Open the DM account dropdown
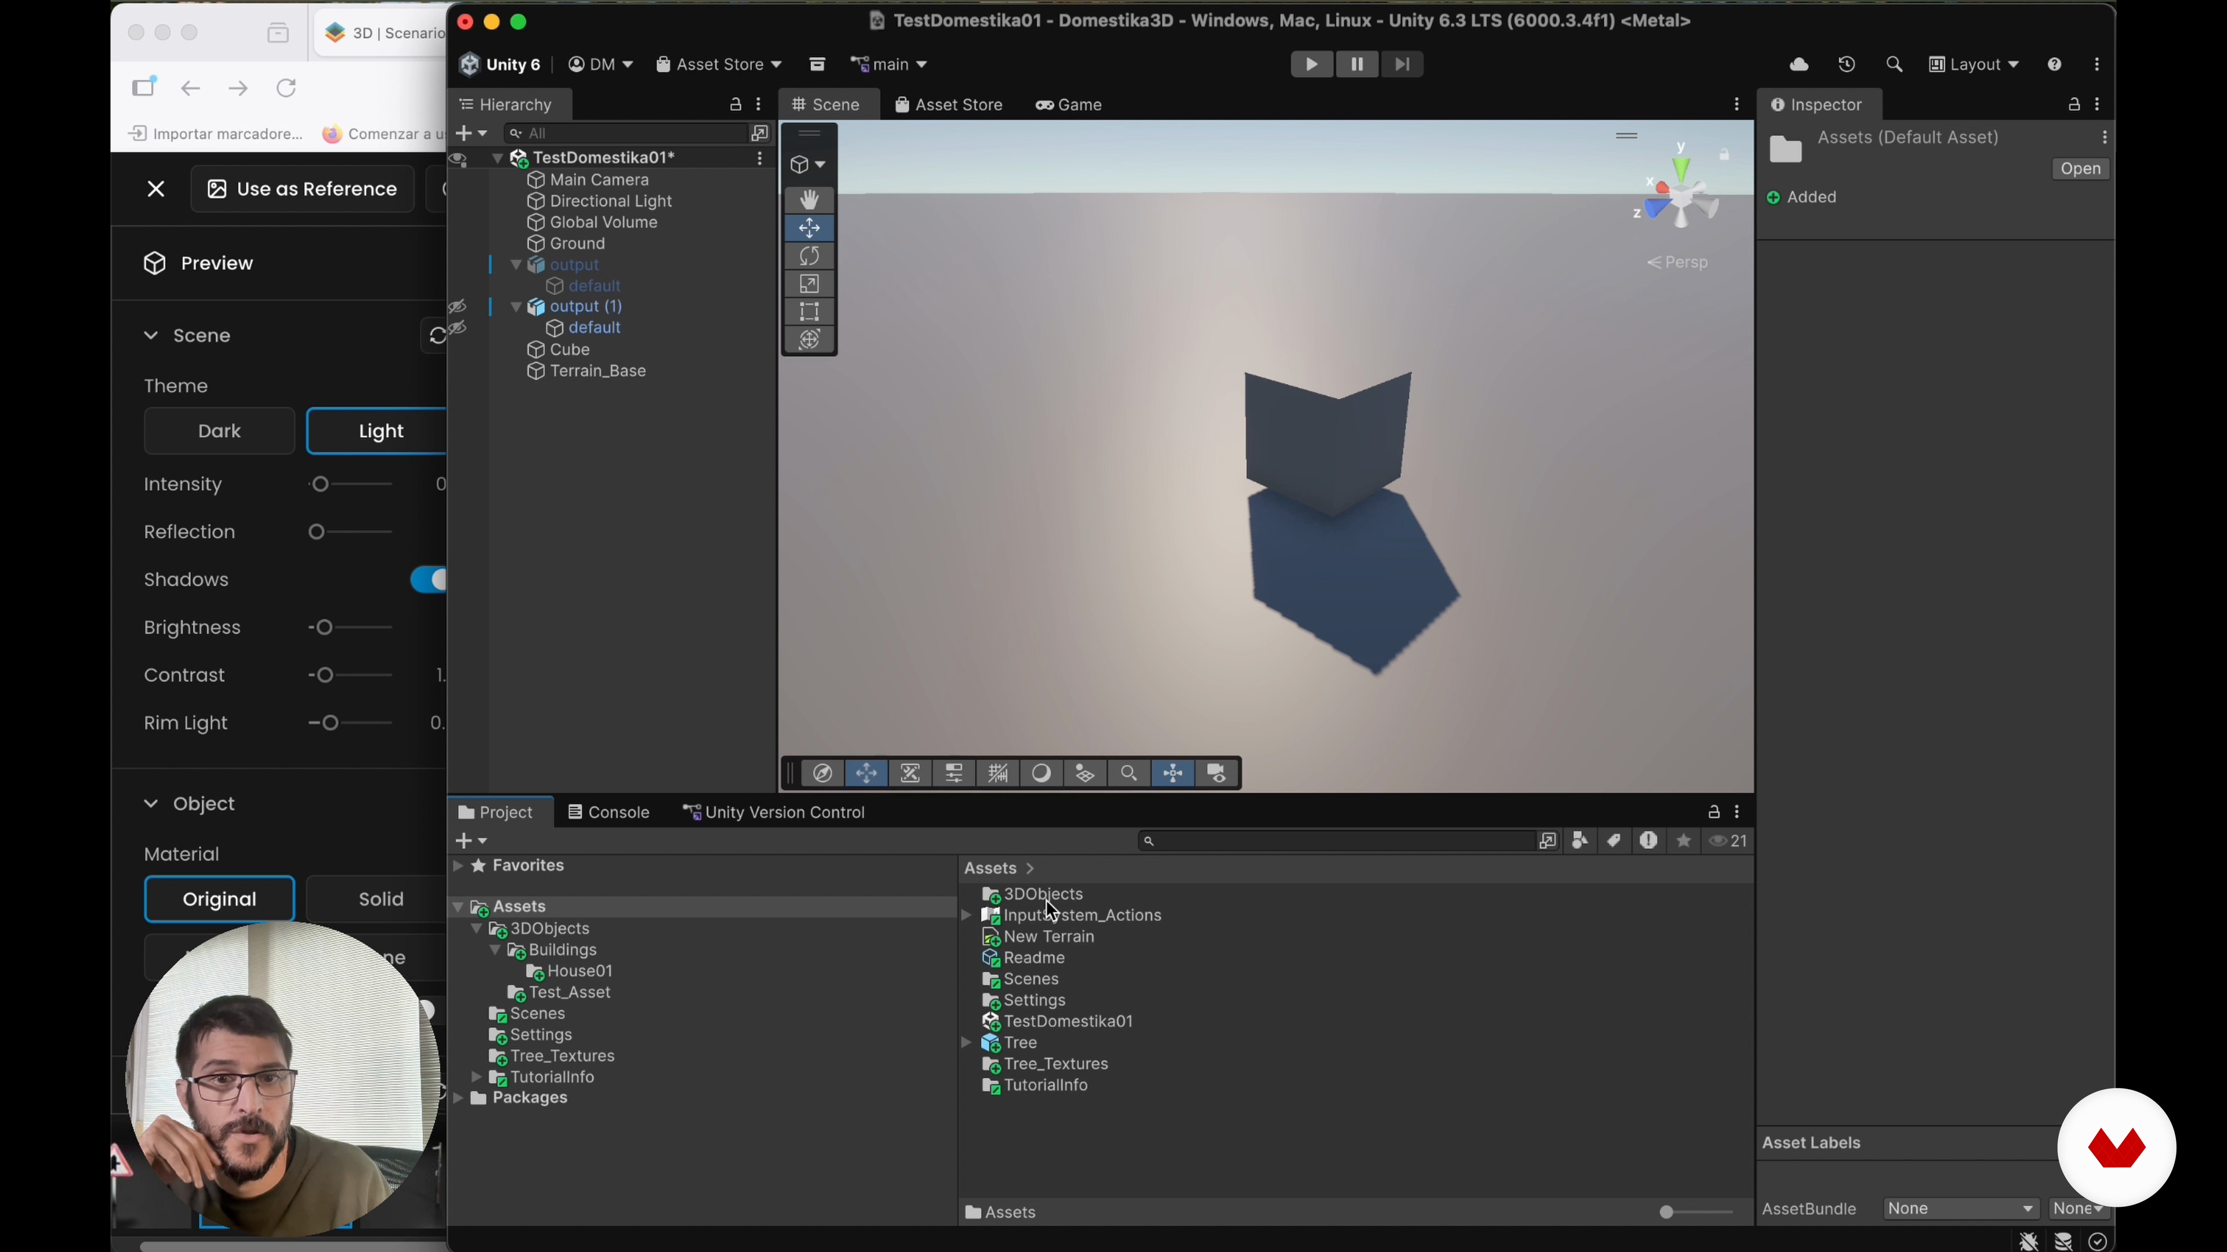The image size is (2227, 1252). (x=601, y=65)
